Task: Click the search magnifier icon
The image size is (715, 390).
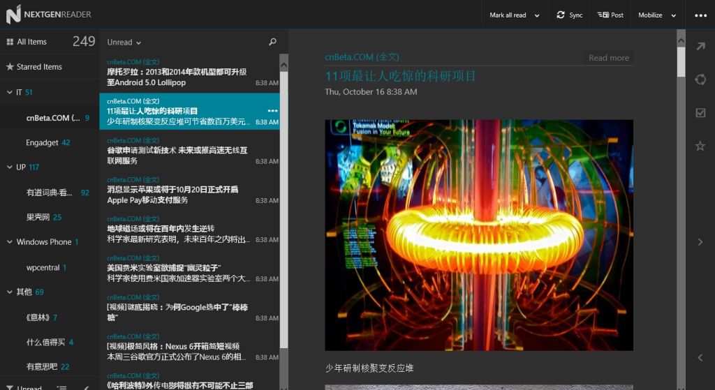Action: 272,42
